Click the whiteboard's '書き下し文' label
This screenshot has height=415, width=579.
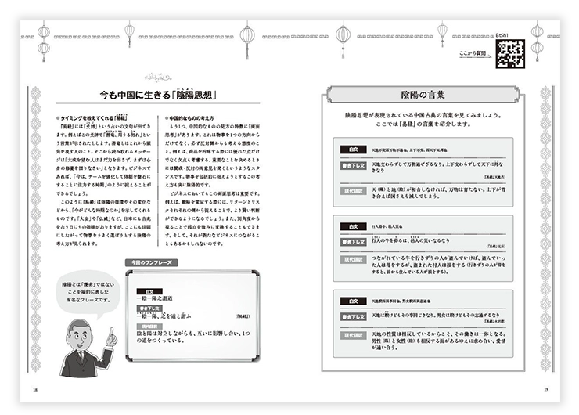tap(149, 309)
